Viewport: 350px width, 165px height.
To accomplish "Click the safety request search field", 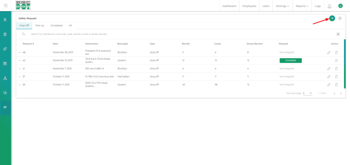I will click(171, 34).
